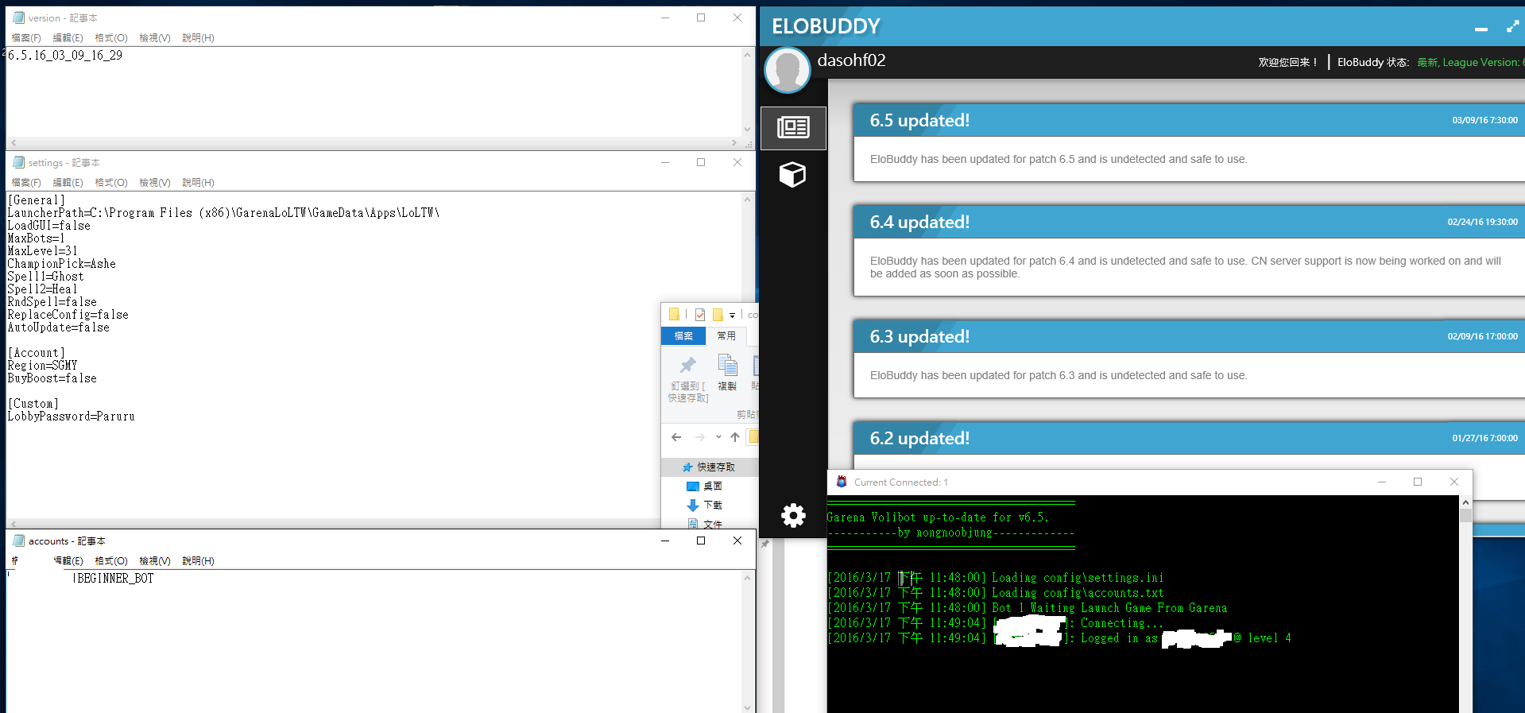This screenshot has height=713, width=1525.
Task: Open Format (格式) menu in accounts Notepad
Action: (x=111, y=561)
